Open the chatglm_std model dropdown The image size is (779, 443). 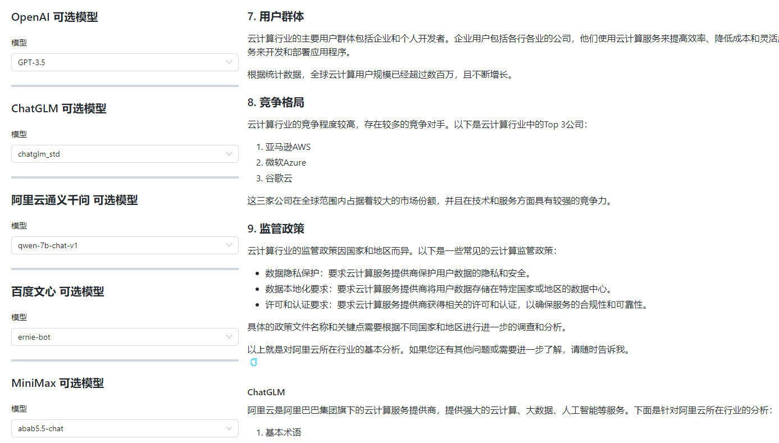(125, 154)
